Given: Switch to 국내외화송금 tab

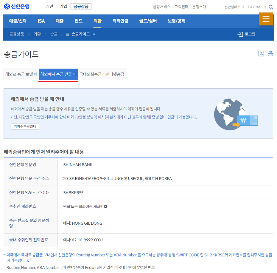Looking at the screenshot, I should point(91,74).
